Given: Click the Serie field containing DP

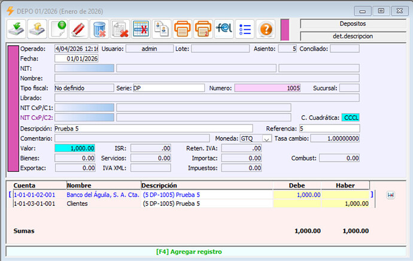Looking at the screenshot, I should [x=169, y=88].
